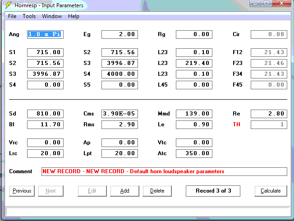
Task: Click the Vtc input field
Action: pyautogui.click(x=194, y=143)
